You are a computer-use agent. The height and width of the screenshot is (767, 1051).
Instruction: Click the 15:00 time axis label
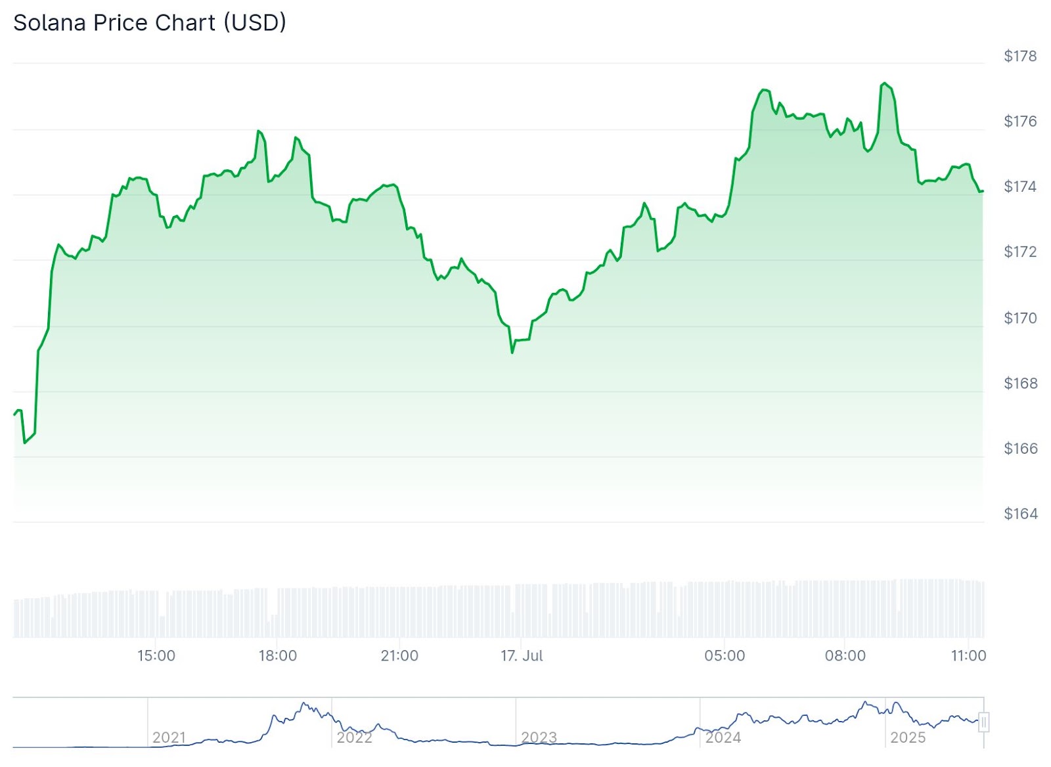pyautogui.click(x=156, y=655)
